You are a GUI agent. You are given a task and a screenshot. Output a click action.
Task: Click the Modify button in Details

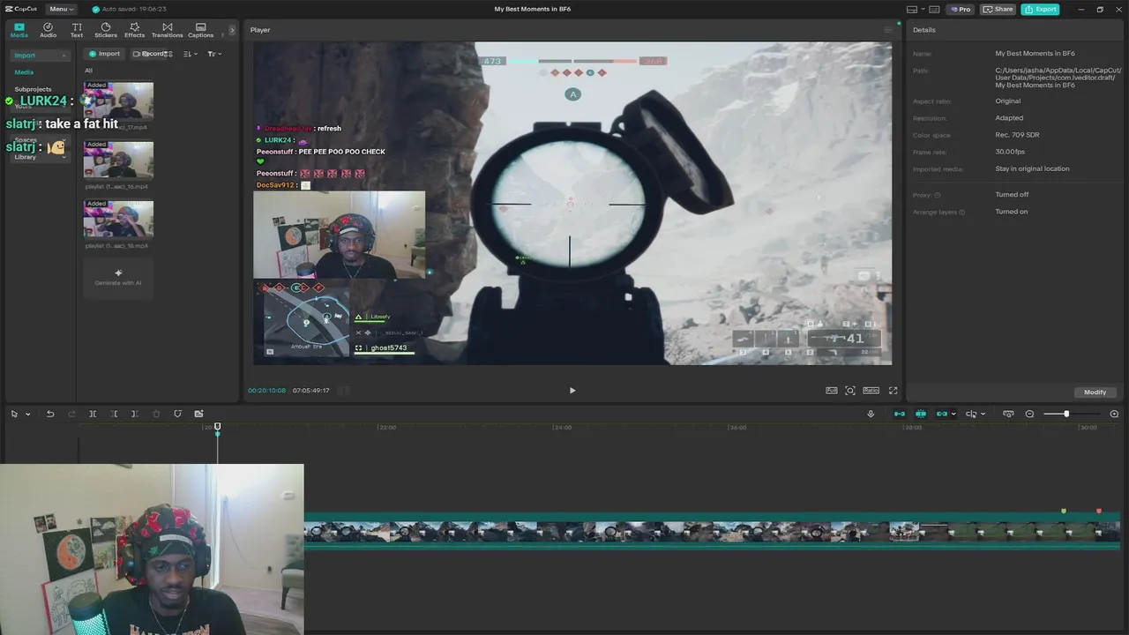(x=1095, y=392)
